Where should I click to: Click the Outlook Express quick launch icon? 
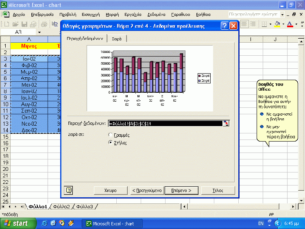point(53,223)
